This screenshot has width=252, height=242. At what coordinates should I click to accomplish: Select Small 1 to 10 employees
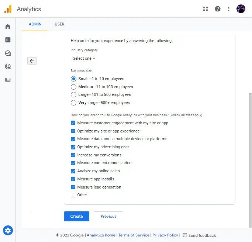73,79
